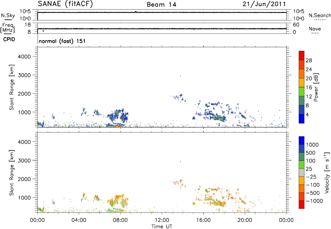Select the 8–12 dB teal Power segment
The image size is (331, 229).
[x=302, y=100]
